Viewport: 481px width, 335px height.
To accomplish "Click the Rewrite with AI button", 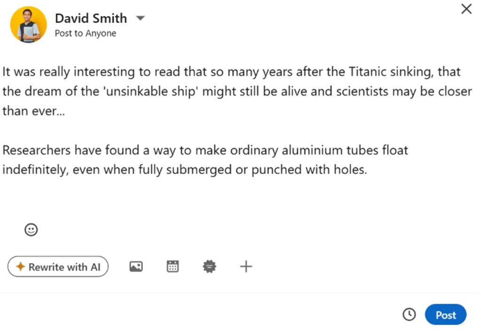I will coord(58,266).
